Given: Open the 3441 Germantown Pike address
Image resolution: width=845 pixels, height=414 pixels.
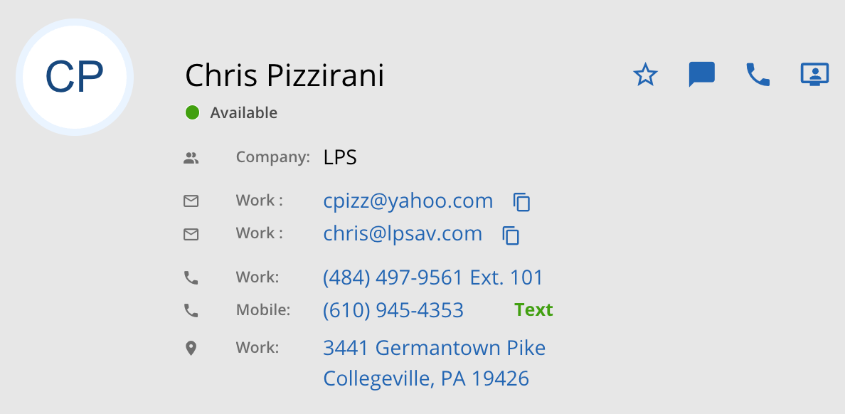Looking at the screenshot, I should pos(434,349).
